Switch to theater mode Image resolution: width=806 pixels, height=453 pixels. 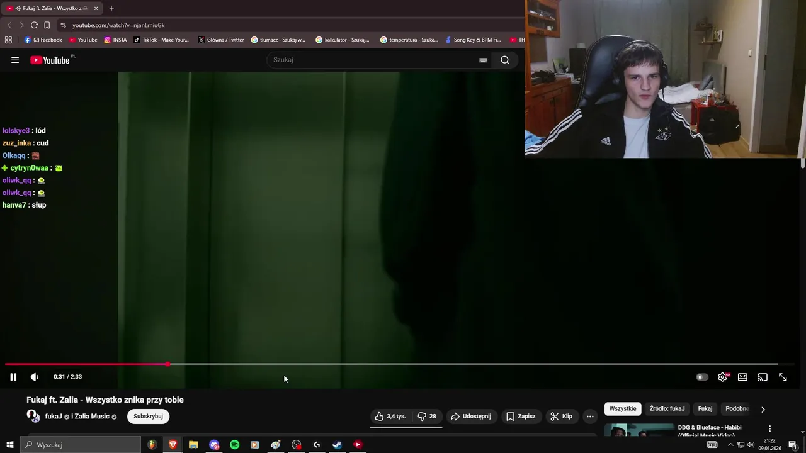coord(743,377)
